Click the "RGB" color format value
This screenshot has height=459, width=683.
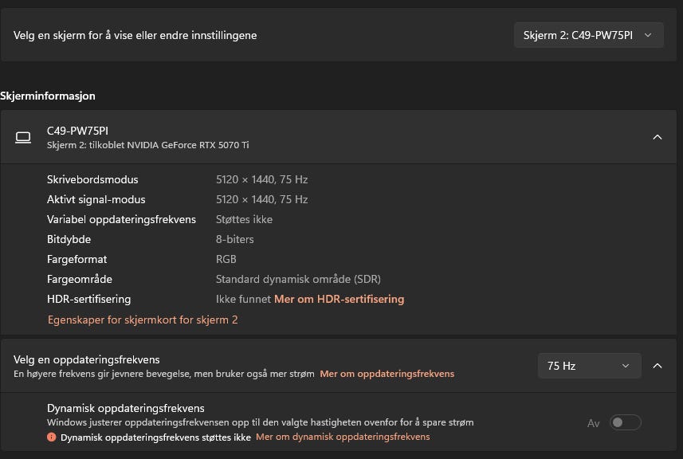pos(226,259)
